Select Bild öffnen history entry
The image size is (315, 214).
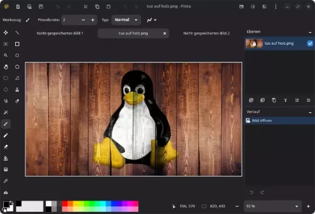pos(280,121)
